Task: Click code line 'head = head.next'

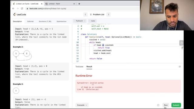Action: [x=102, y=53]
